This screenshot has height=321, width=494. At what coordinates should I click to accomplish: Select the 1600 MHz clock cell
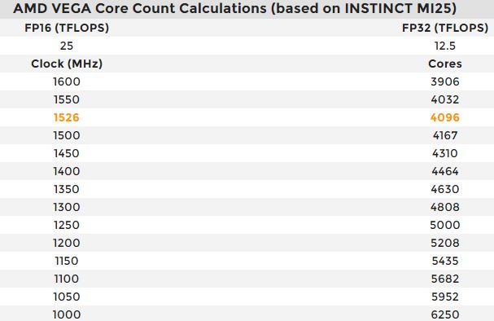tap(67, 81)
